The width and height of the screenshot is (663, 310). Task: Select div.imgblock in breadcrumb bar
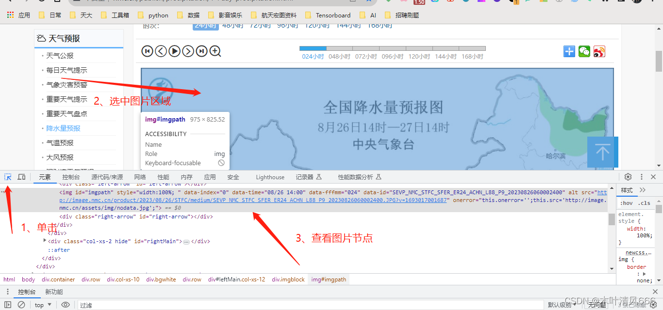[x=288, y=279]
